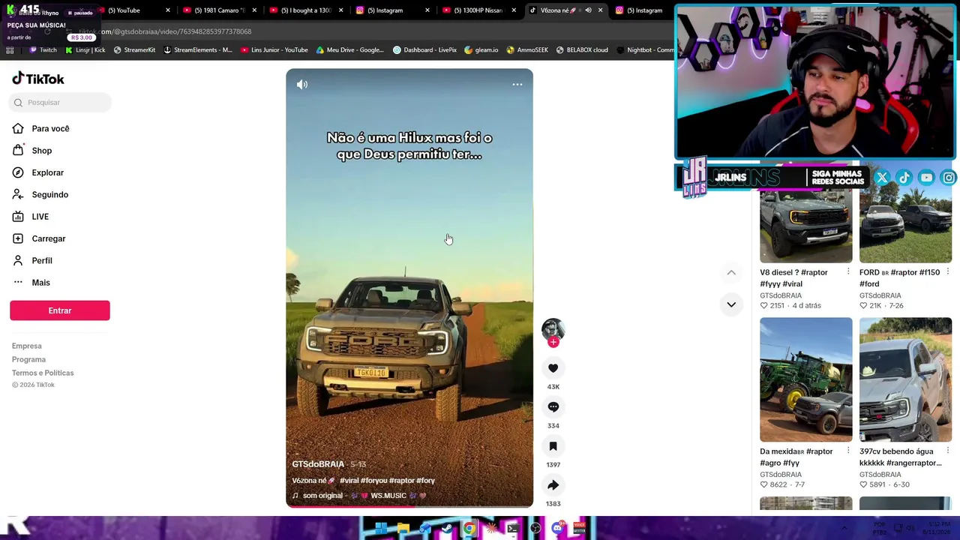Open File Explorer from the taskbar
The height and width of the screenshot is (540, 960).
click(x=403, y=529)
